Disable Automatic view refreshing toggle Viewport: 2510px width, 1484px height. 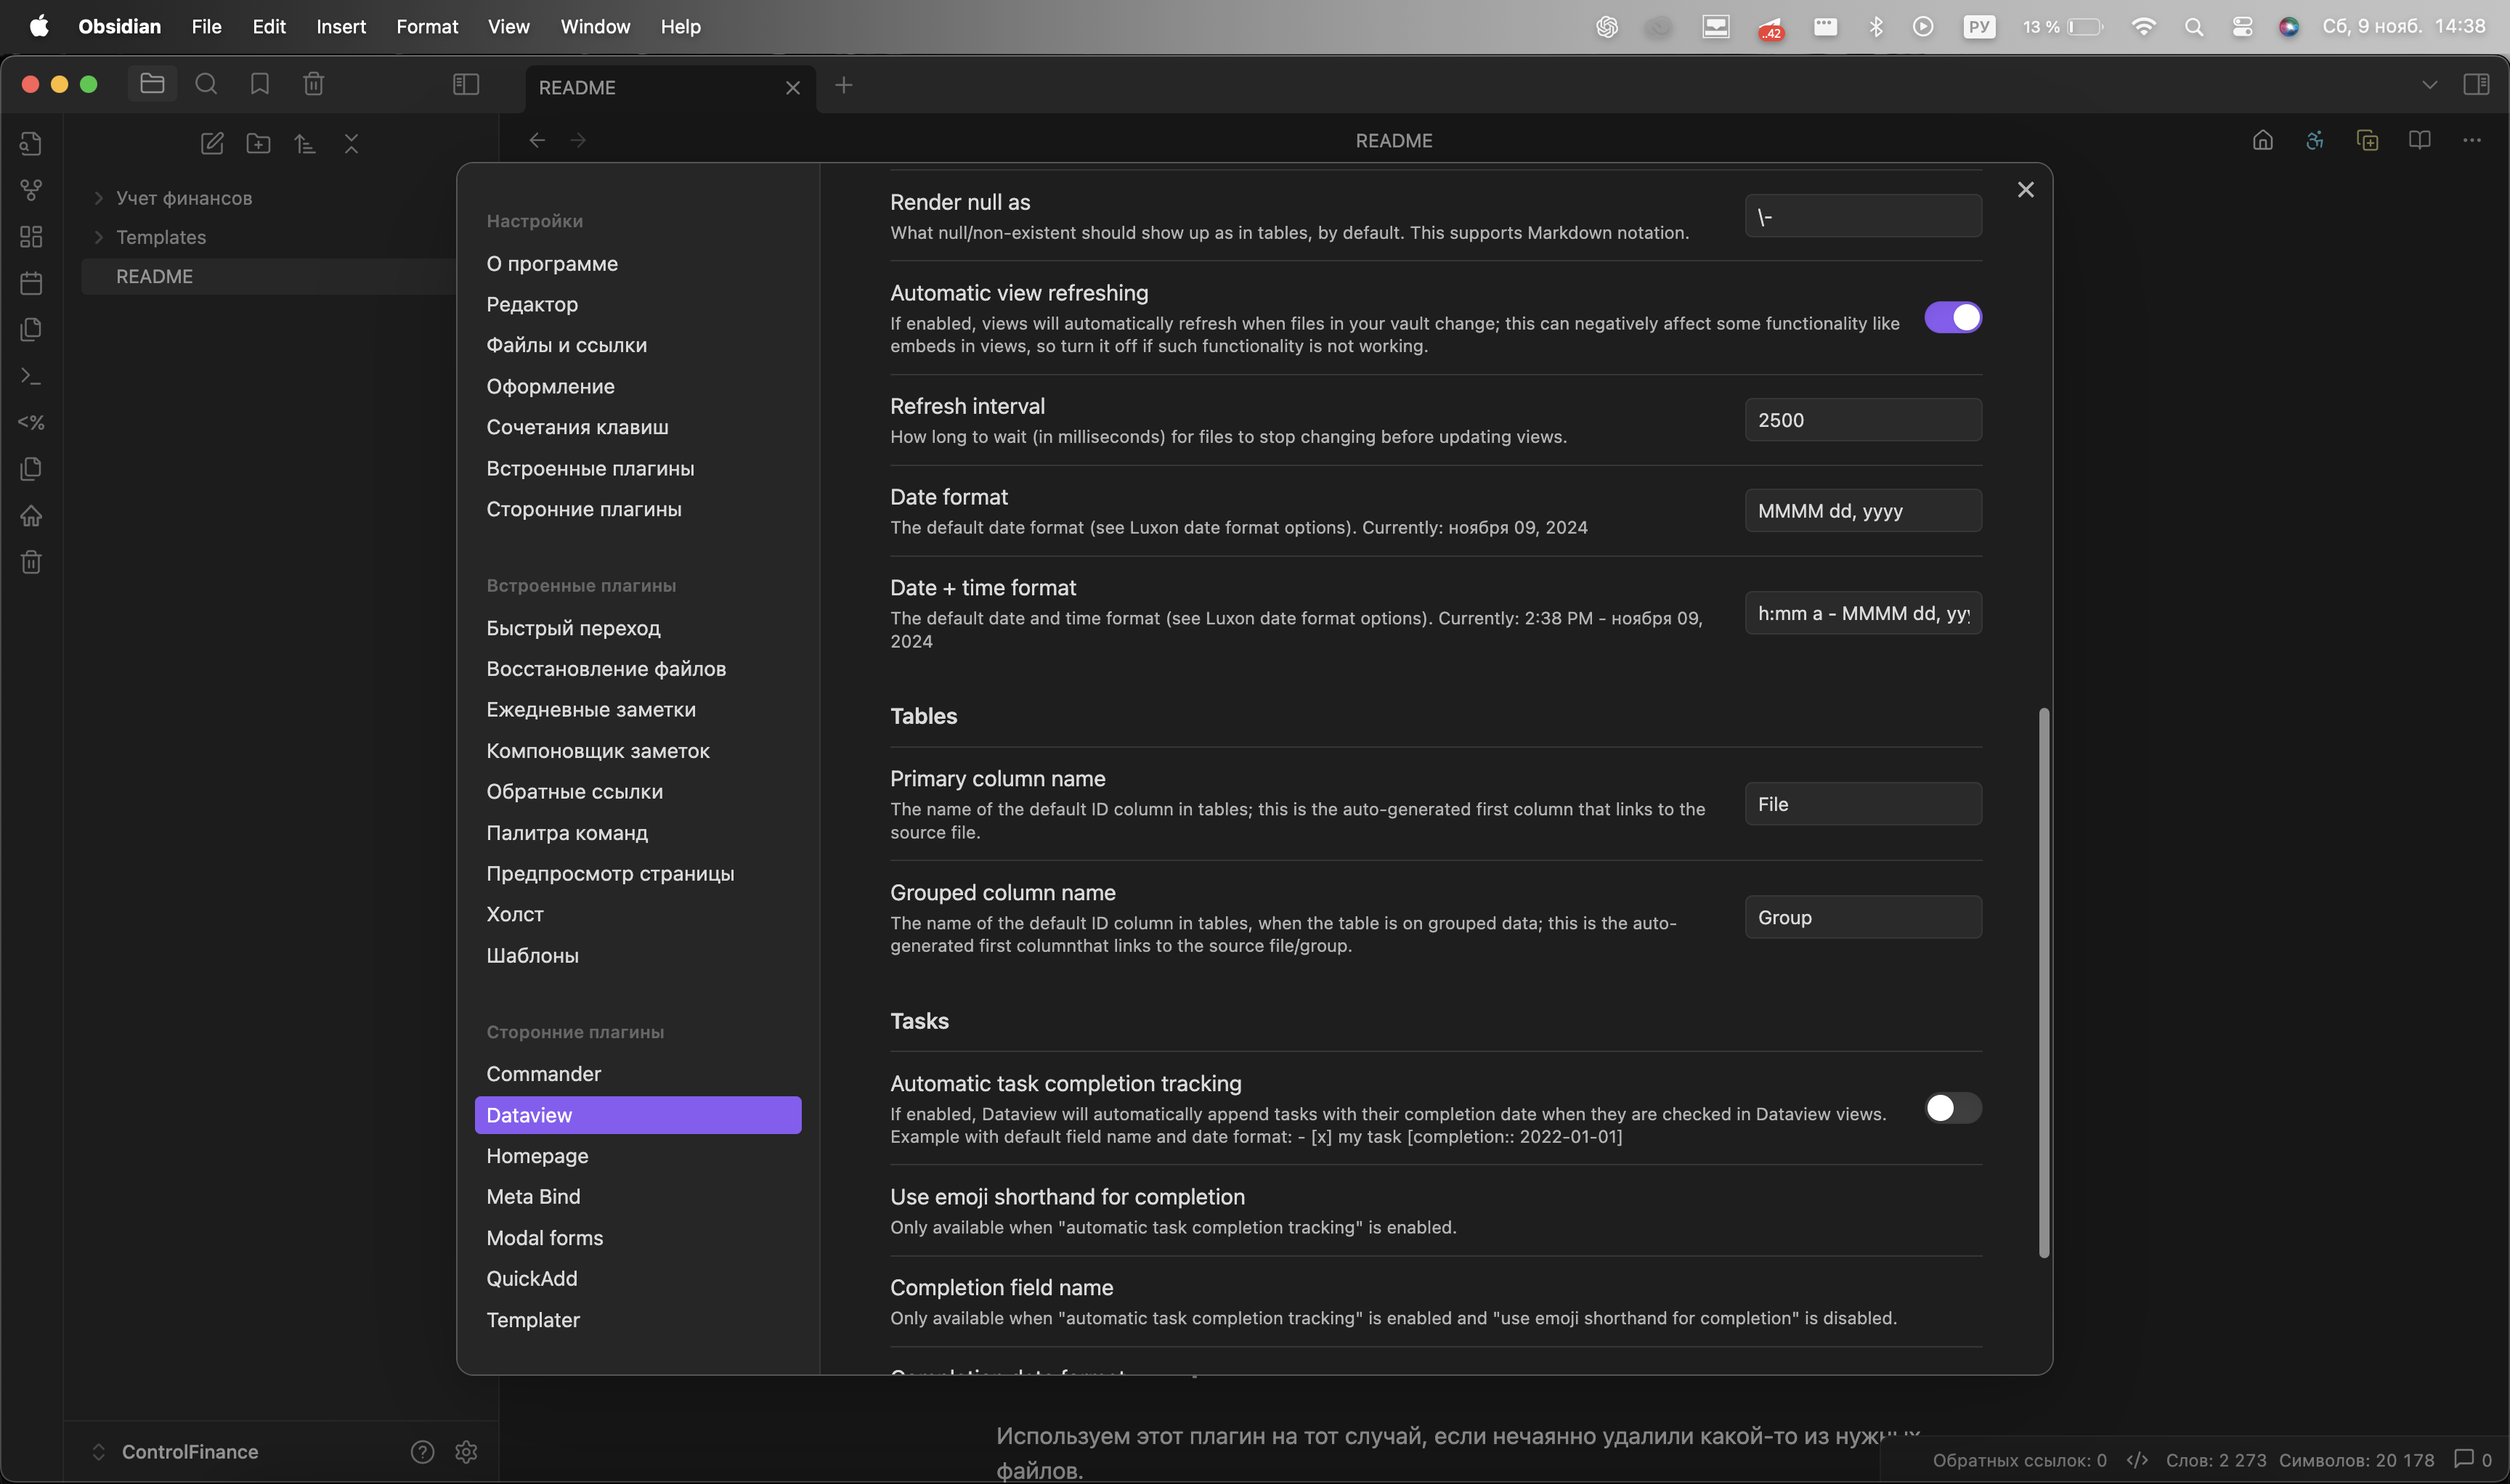coord(1951,318)
